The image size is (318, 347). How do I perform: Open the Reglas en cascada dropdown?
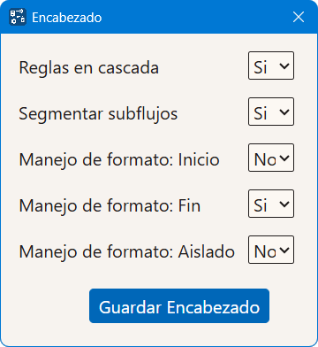pyautogui.click(x=271, y=66)
